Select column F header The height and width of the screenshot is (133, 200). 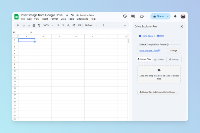click(109, 36)
